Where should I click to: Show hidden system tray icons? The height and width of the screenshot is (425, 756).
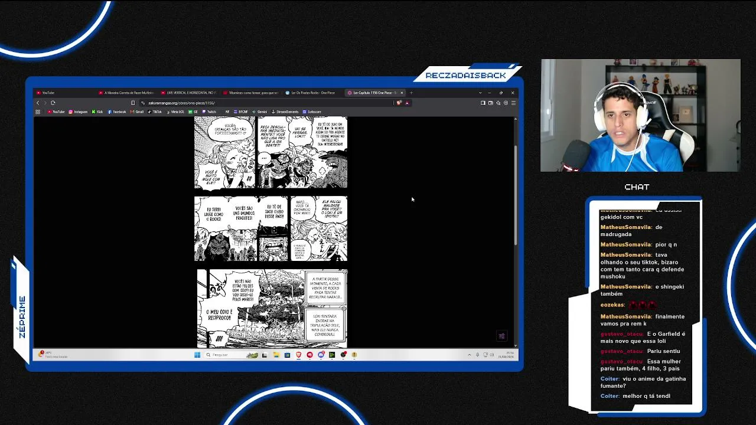(x=470, y=355)
